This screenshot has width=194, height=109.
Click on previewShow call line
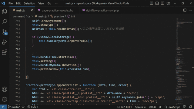61,69
